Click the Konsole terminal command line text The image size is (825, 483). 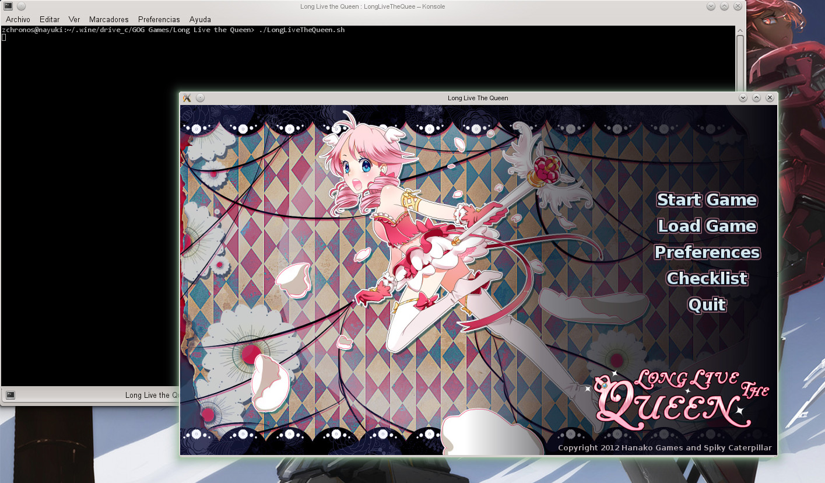pyautogui.click(x=173, y=30)
